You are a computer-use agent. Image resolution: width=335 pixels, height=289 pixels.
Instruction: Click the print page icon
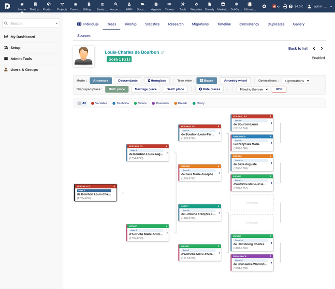point(285,6)
